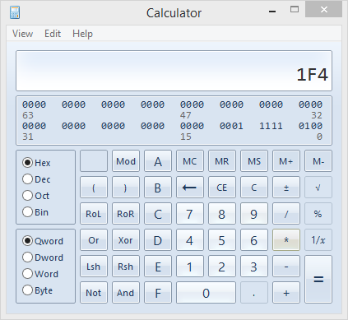Viewport: 348px width, 320px height.
Task: Click the multiply asterisk key
Action: click(x=286, y=240)
